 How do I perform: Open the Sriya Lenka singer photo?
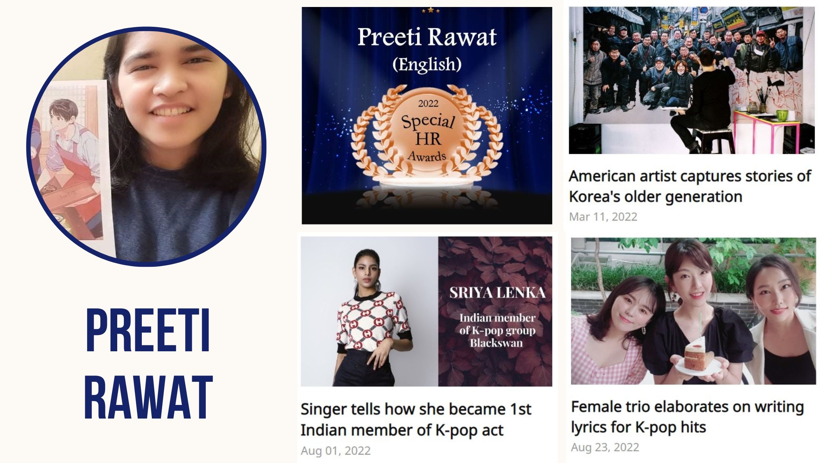(x=369, y=311)
